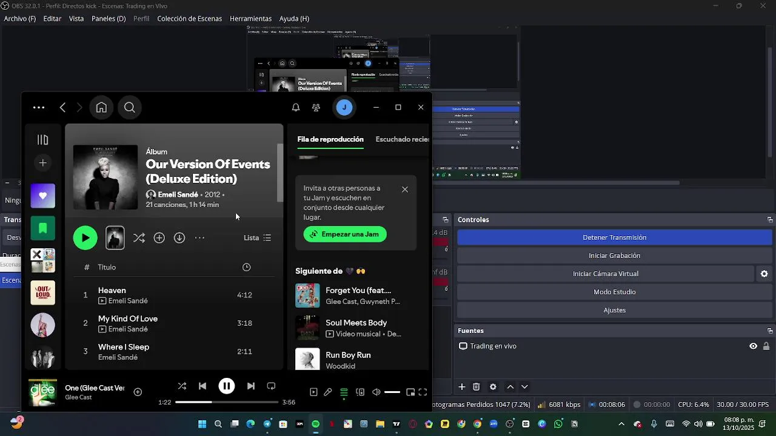The height and width of the screenshot is (436, 776).
Task: Open Colección de Escenas menu
Action: pyautogui.click(x=190, y=19)
